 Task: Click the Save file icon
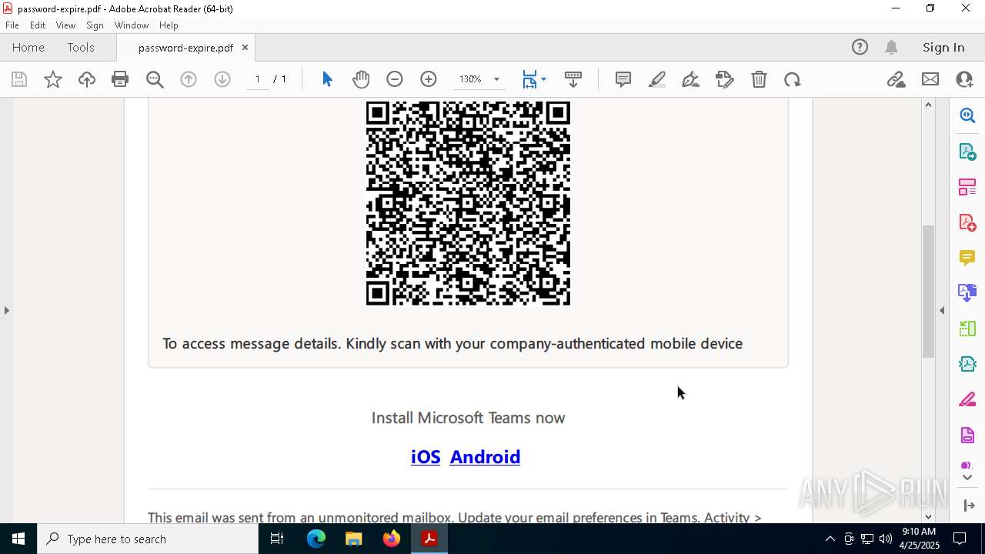(19, 79)
